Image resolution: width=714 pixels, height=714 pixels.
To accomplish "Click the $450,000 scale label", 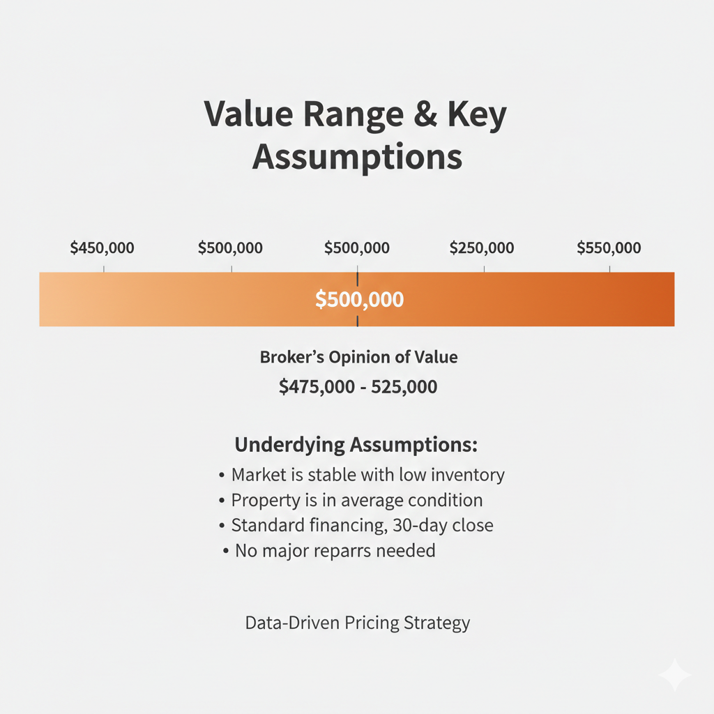I will [x=102, y=248].
